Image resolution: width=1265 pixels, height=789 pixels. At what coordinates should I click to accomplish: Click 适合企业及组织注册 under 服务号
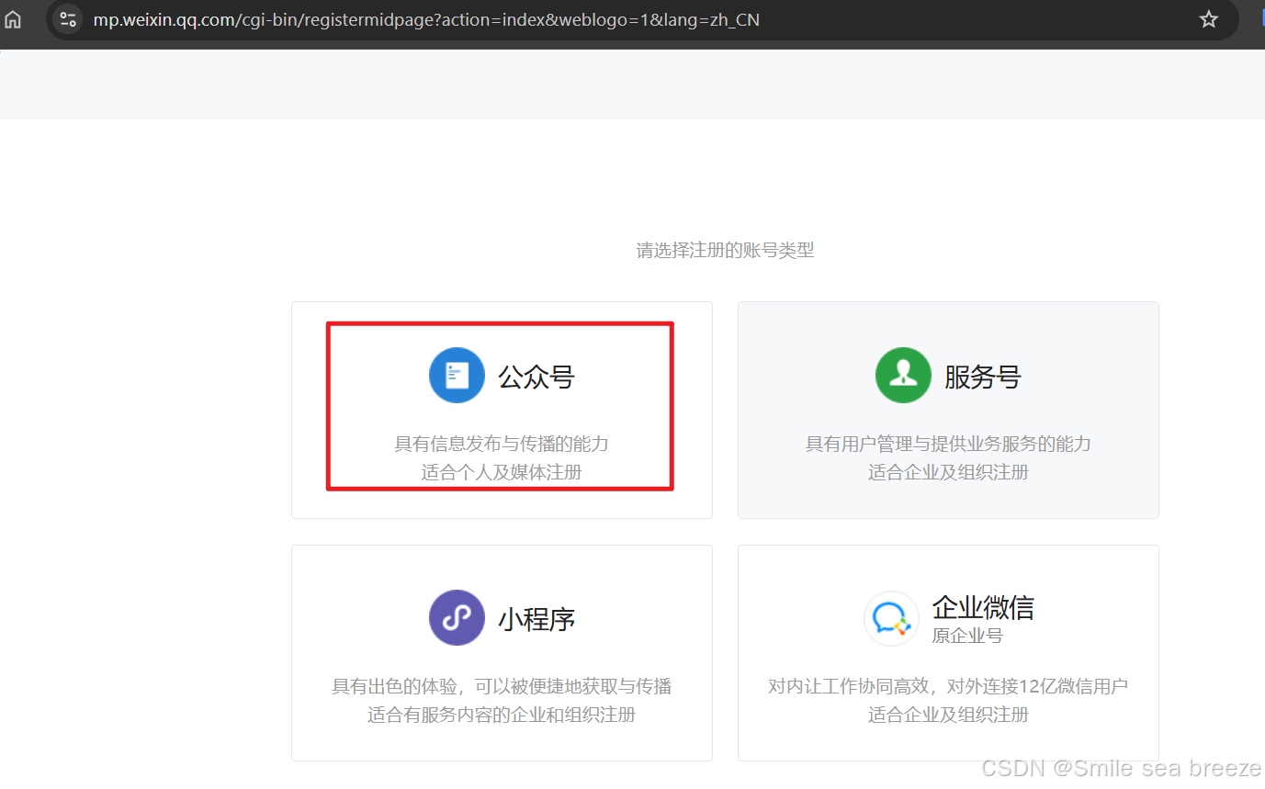tap(948, 472)
